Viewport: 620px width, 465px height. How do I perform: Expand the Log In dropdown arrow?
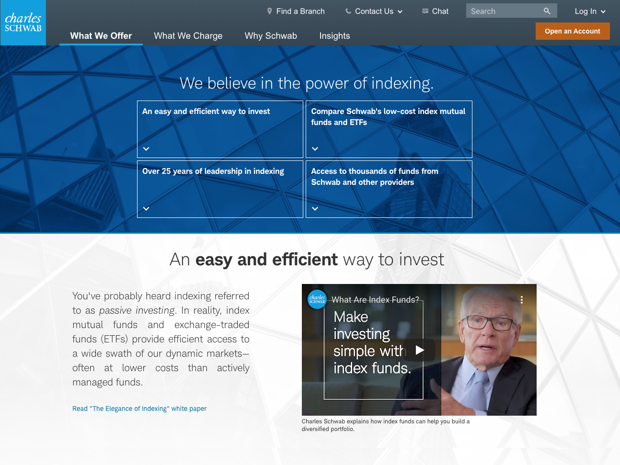[x=603, y=11]
